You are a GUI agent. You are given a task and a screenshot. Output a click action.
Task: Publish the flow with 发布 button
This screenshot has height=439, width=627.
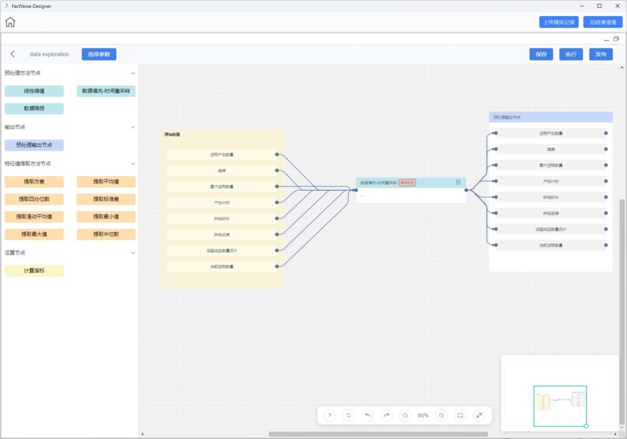pyautogui.click(x=601, y=54)
